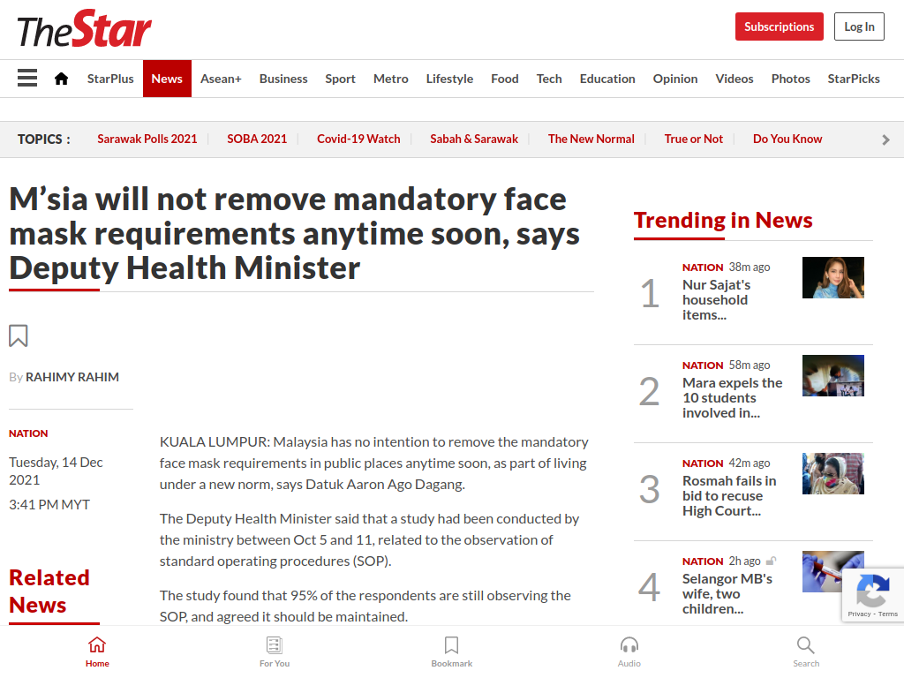Open the True or Not topic

click(693, 139)
